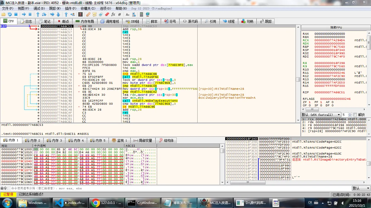The height and width of the screenshot is (208, 371).
Task: Click the Step Into icon
Action: click(x=38, y=14)
